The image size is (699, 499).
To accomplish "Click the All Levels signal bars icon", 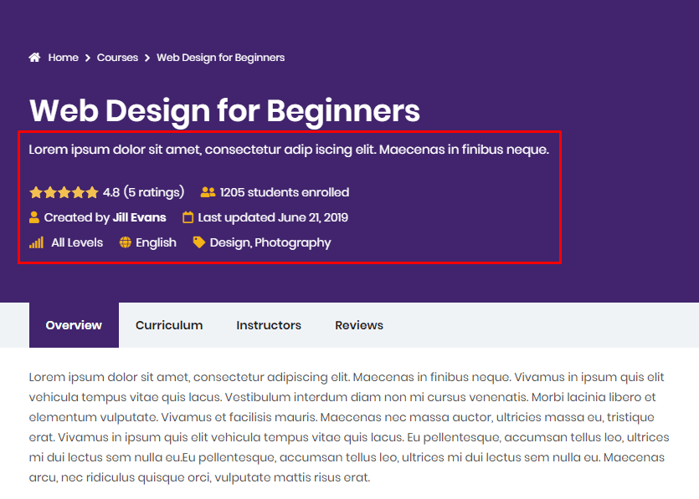I will (x=36, y=242).
